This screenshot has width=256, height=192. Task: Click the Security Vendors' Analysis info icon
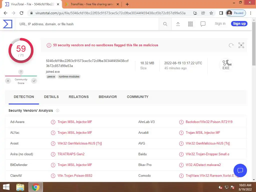pyautogui.click(x=57, y=110)
